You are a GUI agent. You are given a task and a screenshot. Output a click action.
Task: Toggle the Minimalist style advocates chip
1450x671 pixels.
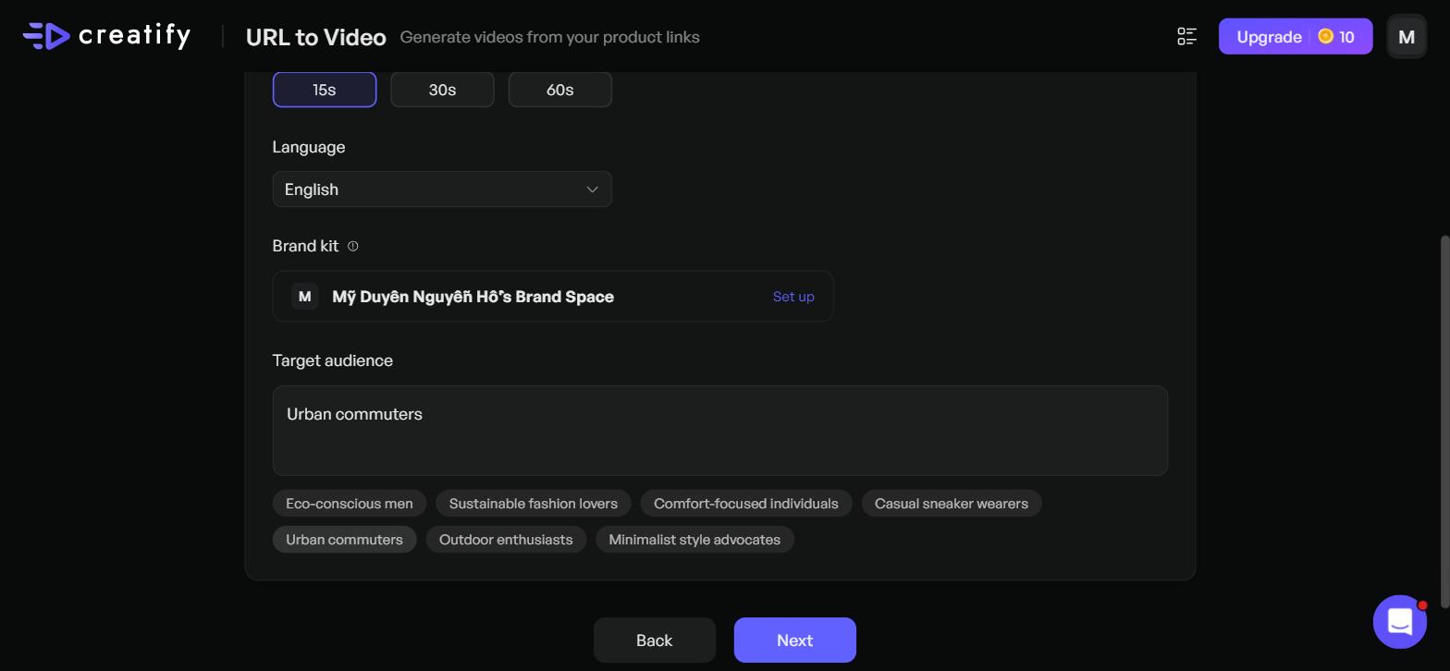click(694, 540)
